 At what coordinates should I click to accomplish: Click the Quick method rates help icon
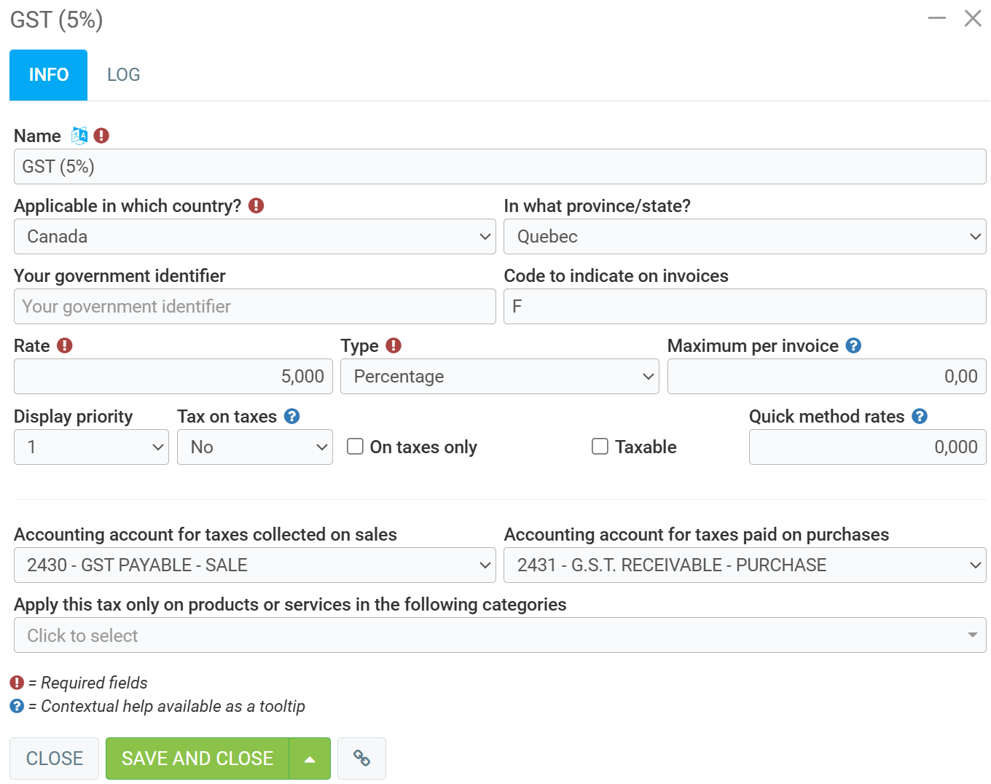[920, 416]
